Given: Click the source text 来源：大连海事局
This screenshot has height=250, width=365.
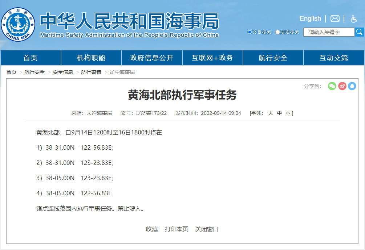Looking at the screenshot, I should click(x=92, y=113).
